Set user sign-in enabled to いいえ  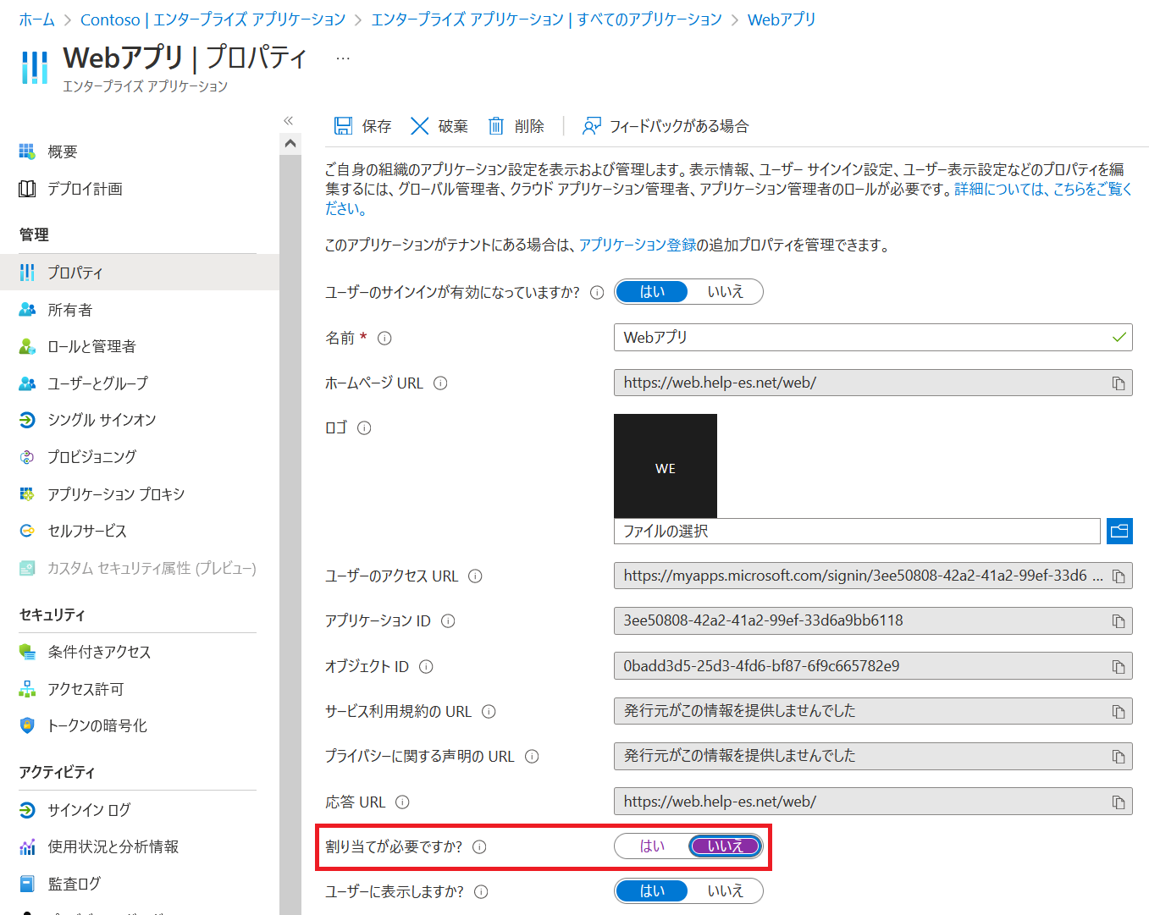pos(726,292)
